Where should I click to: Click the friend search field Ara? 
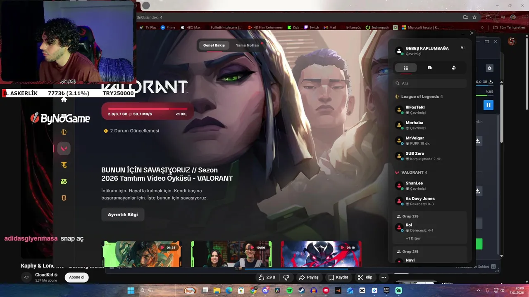click(x=430, y=83)
